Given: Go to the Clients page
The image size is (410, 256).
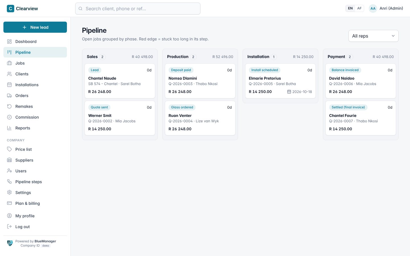Looking at the screenshot, I should (x=35, y=74).
